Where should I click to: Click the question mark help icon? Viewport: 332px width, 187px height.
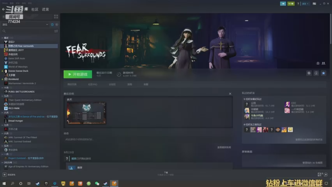pyautogui.click(x=298, y=4)
